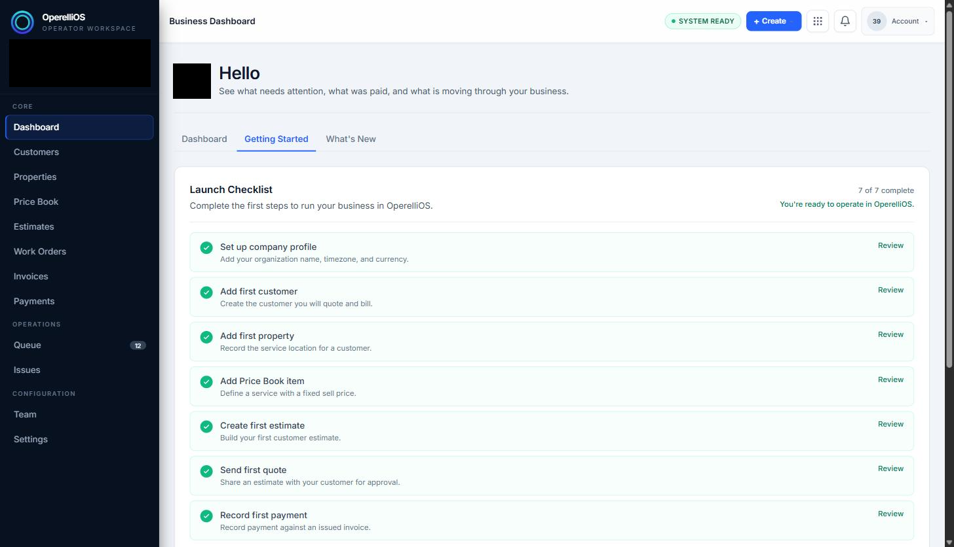This screenshot has width=954, height=547.
Task: Click the green check for first customer
Action: (206, 292)
